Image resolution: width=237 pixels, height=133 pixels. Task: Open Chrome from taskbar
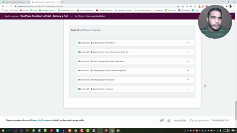(x=112, y=130)
